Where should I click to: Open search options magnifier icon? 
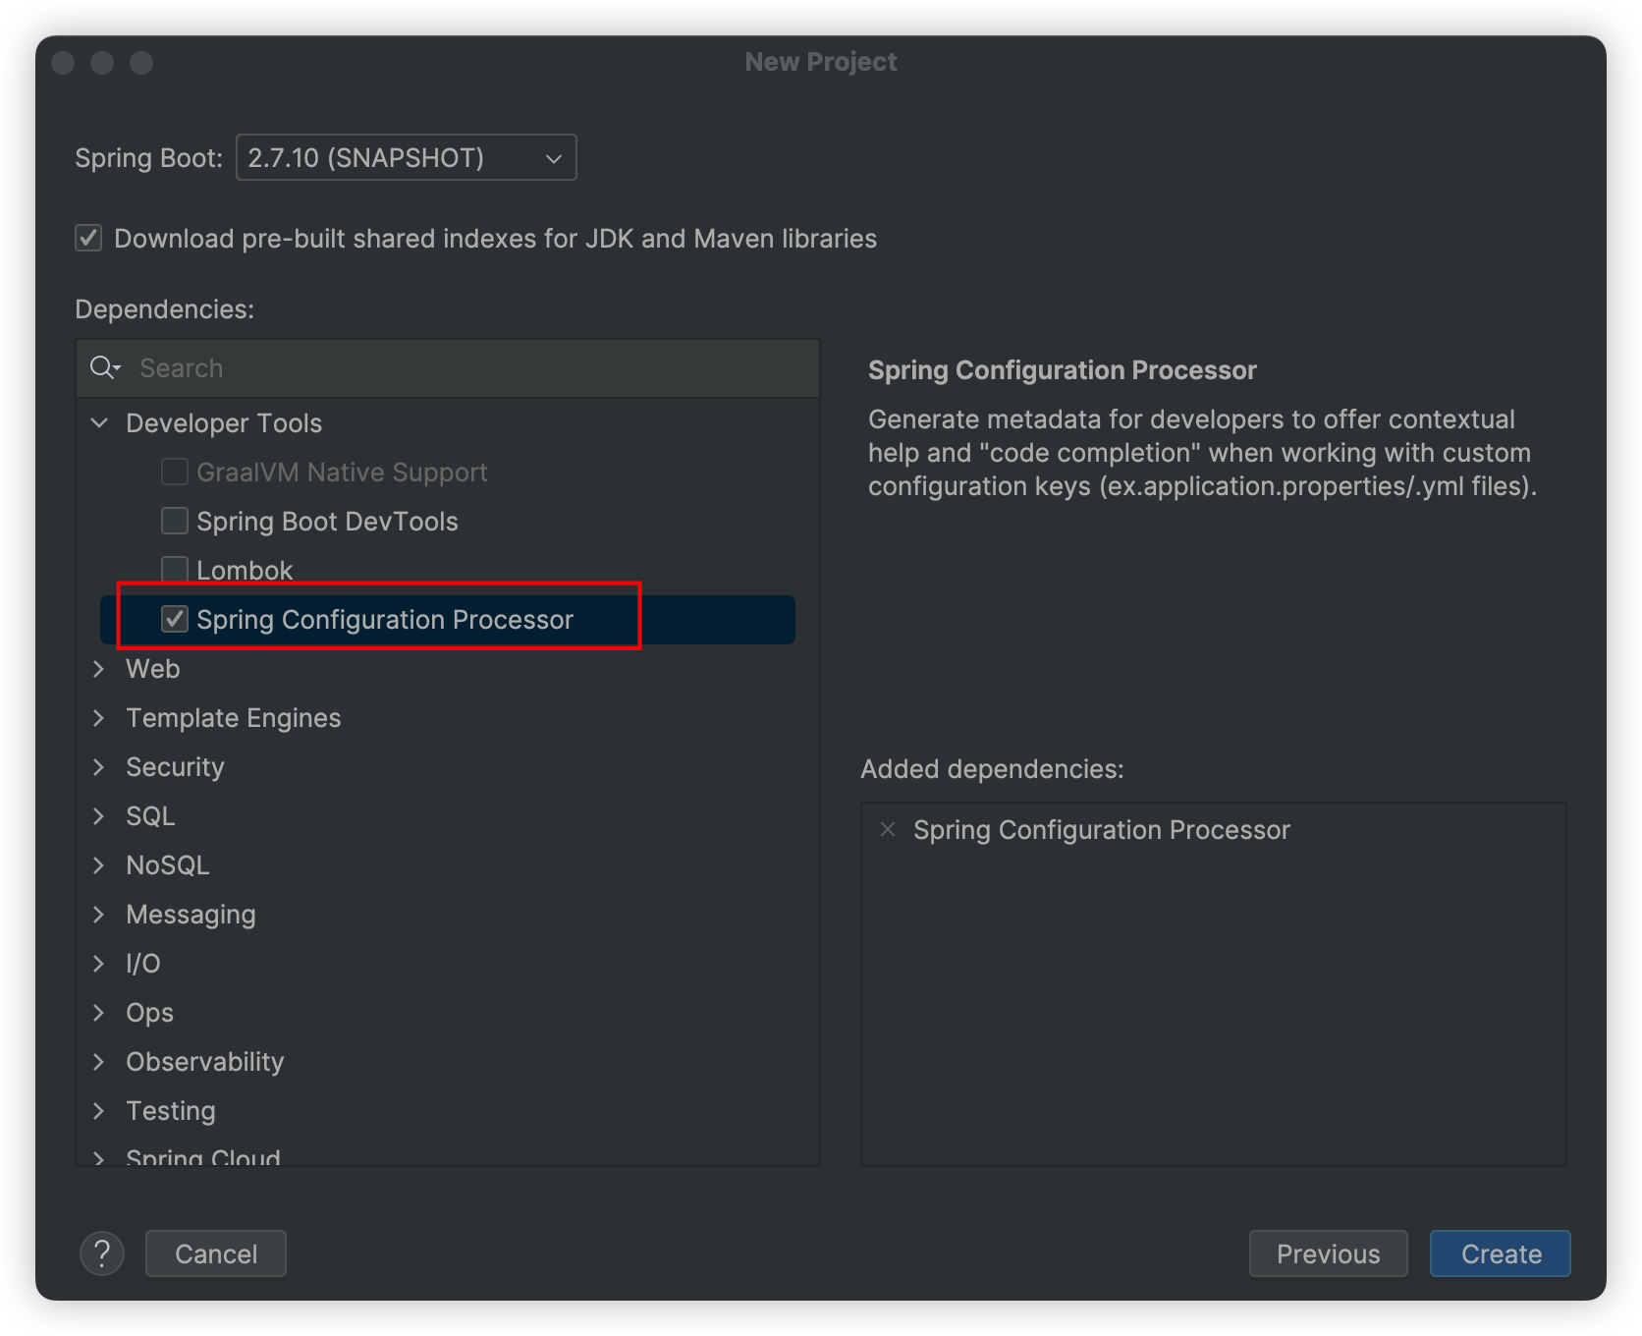point(105,368)
